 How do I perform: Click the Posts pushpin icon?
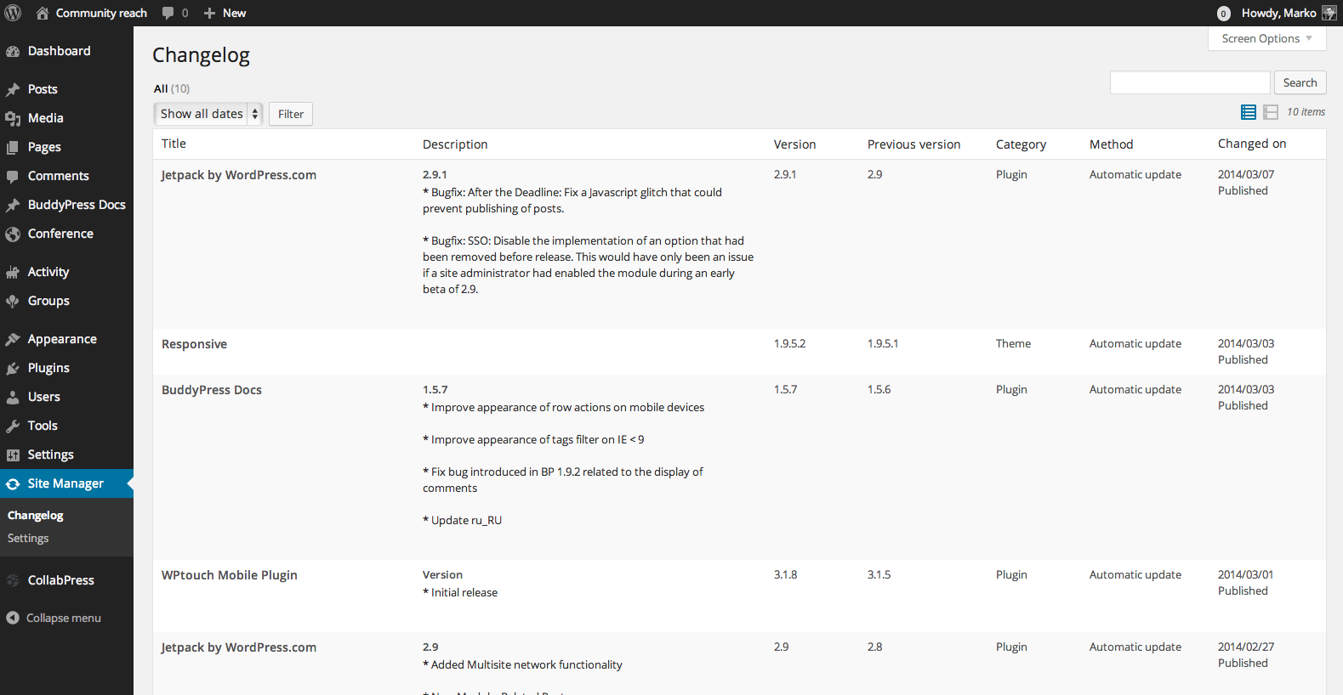coord(13,89)
